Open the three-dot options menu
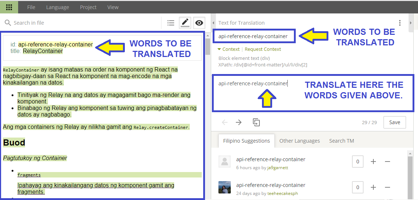This screenshot has width=418, height=200. pyautogui.click(x=399, y=23)
